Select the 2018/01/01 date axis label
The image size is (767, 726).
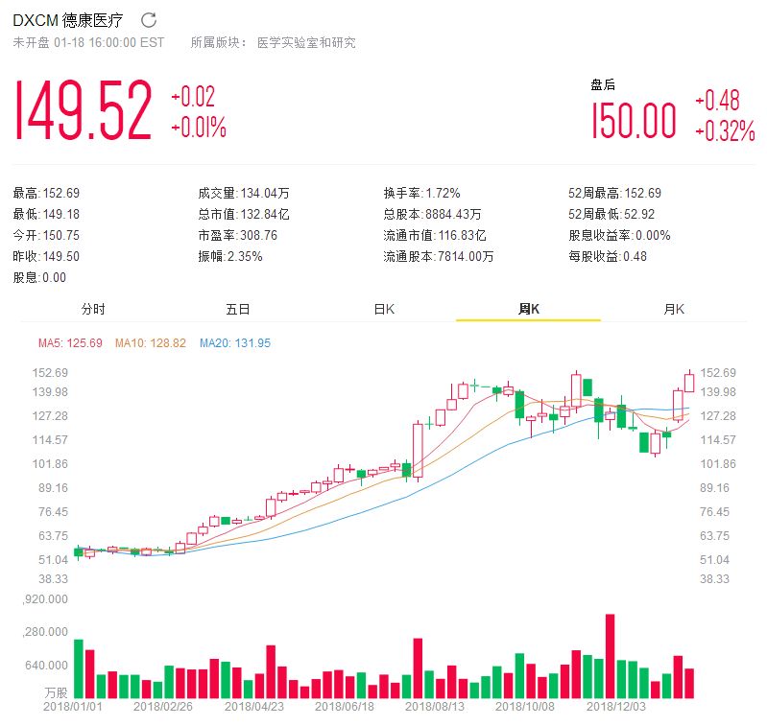(72, 707)
